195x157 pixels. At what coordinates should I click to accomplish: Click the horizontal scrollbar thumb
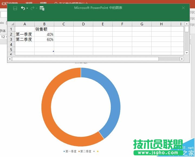coord(85,59)
